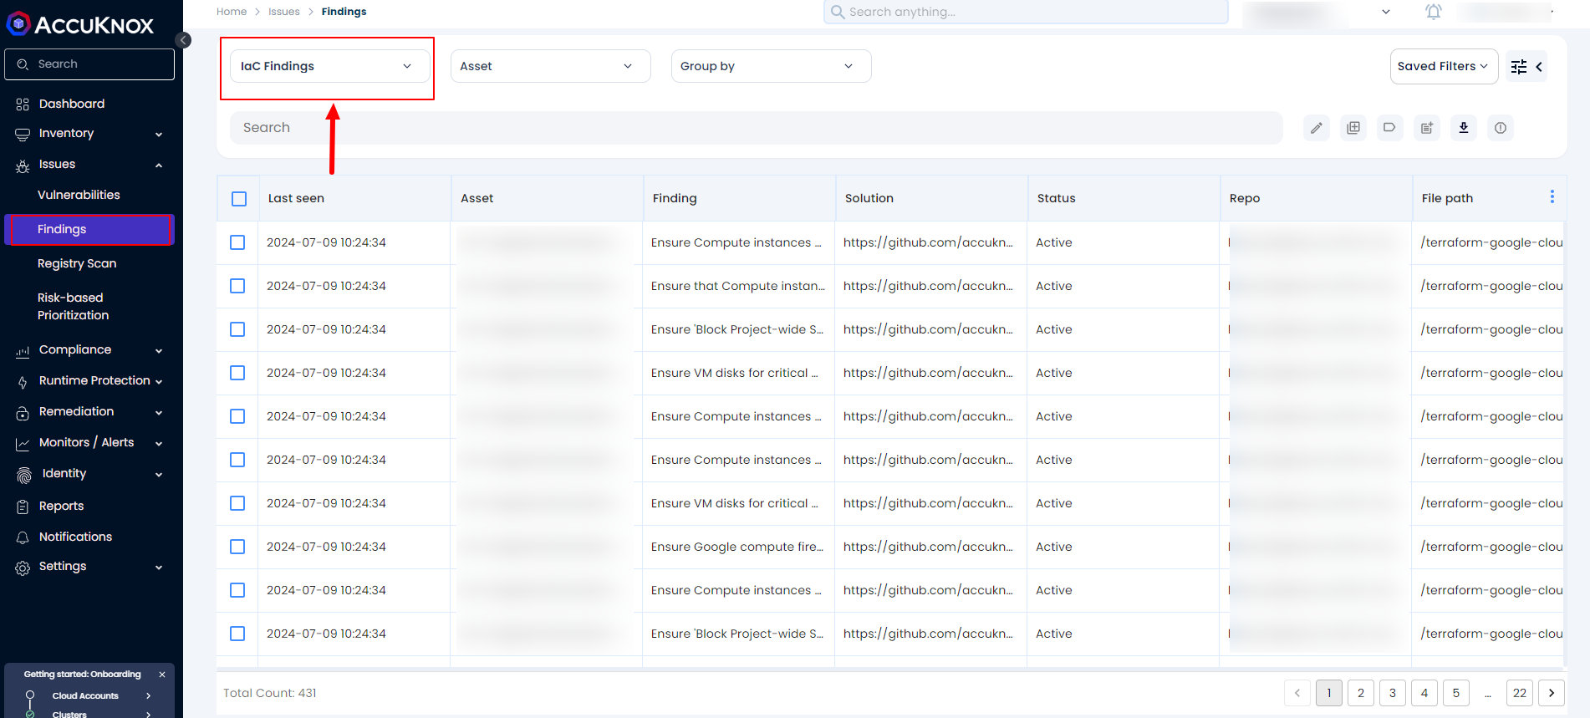Screen dimensions: 1590x718
Task: Click the Home breadcrumb link
Action: (x=232, y=12)
